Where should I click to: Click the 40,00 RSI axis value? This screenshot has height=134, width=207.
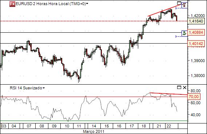(195, 115)
